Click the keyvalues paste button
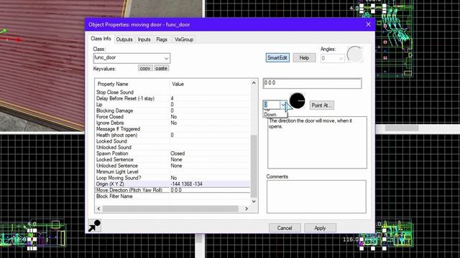 pyautogui.click(x=161, y=68)
